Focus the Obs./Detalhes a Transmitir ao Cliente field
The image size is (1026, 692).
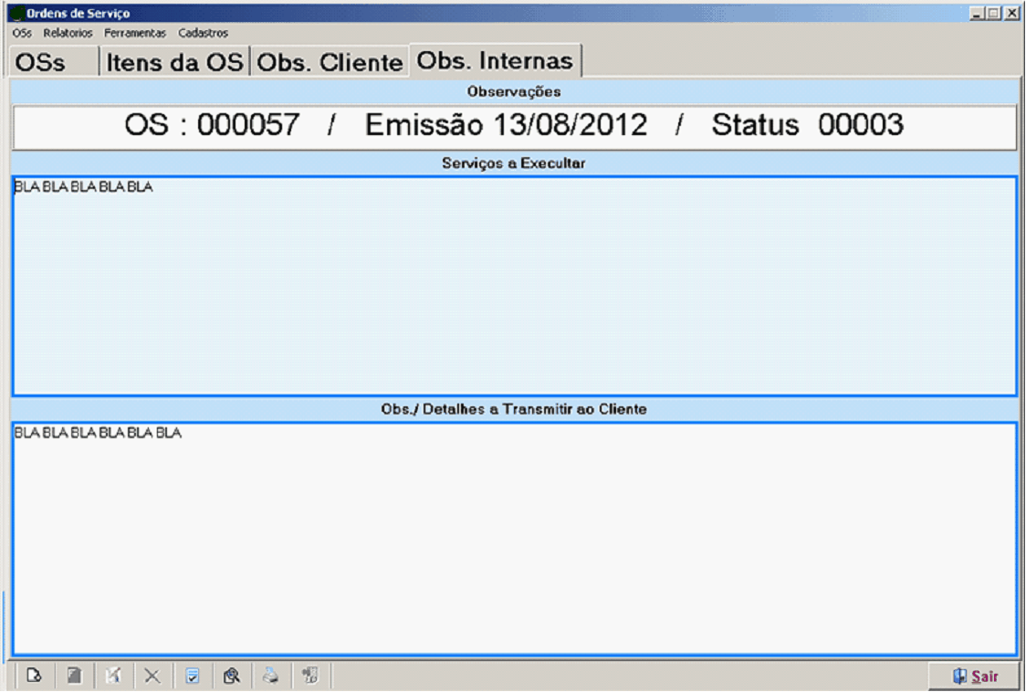pos(514,538)
